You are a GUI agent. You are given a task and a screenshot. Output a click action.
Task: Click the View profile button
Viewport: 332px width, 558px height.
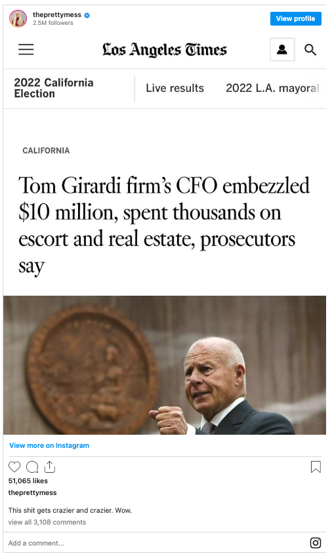click(x=296, y=18)
